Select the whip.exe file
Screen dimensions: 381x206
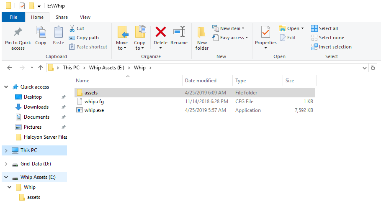click(194, 110)
